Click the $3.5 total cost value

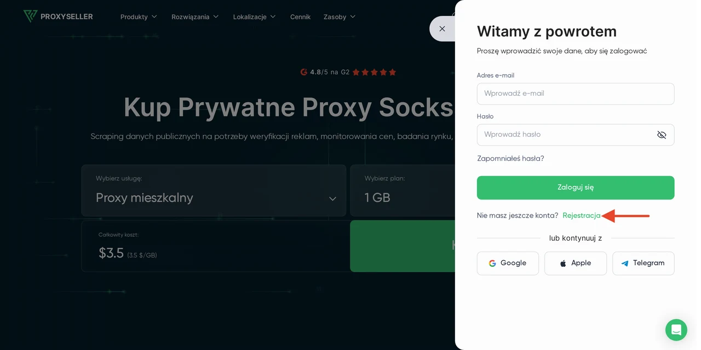(111, 253)
